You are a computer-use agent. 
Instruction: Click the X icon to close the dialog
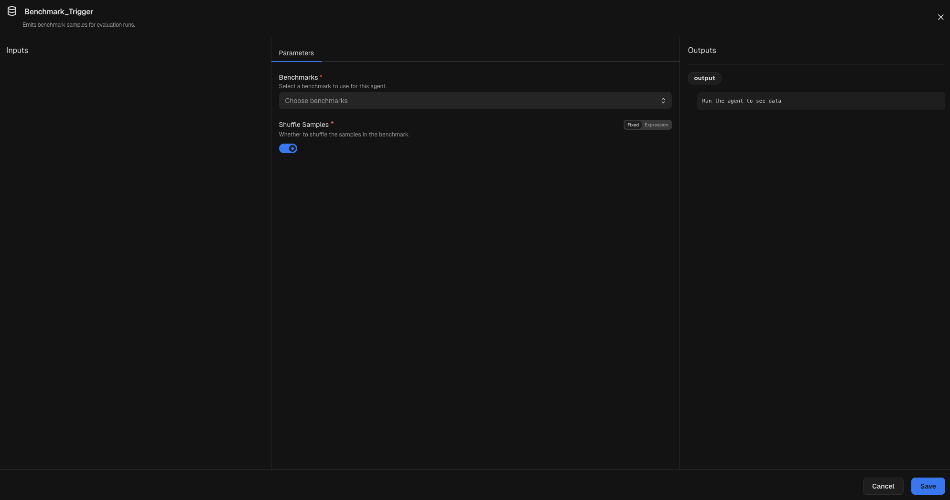tap(941, 17)
